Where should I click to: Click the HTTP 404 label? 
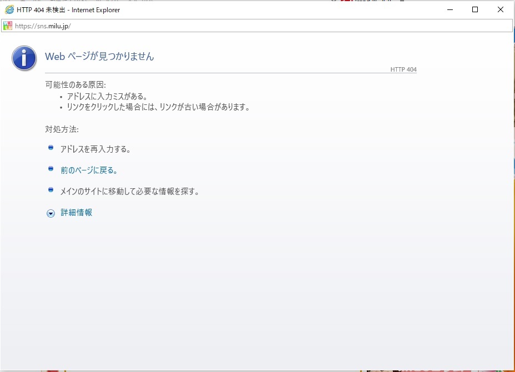click(x=403, y=69)
